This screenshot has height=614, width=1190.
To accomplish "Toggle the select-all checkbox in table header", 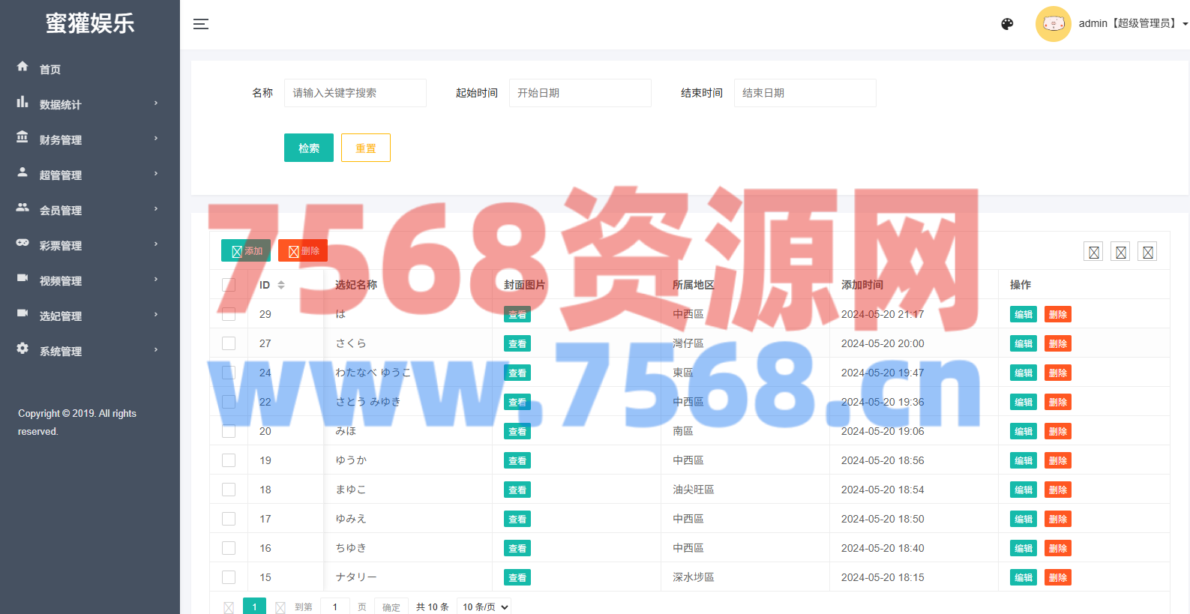I will 229,285.
